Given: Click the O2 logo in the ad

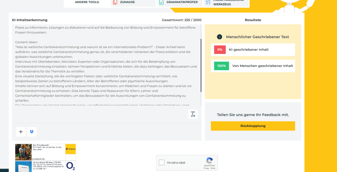Looking at the screenshot, I should 70,166.
